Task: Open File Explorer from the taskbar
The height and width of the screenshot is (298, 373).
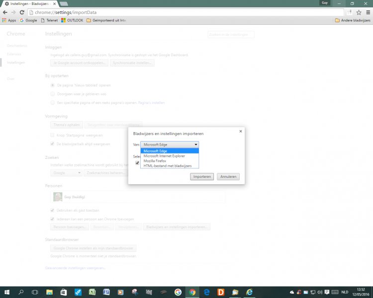Action: click(50, 292)
